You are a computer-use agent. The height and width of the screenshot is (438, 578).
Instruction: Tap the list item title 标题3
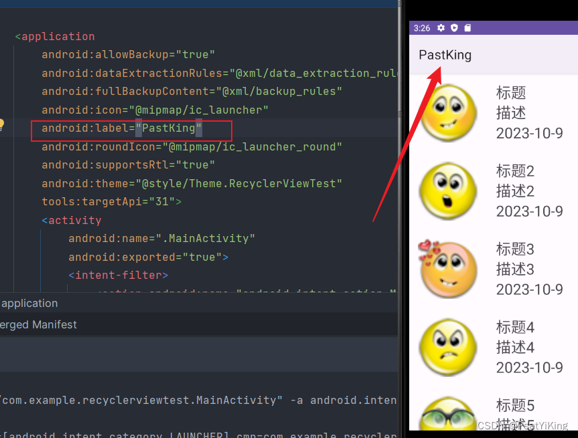point(515,249)
